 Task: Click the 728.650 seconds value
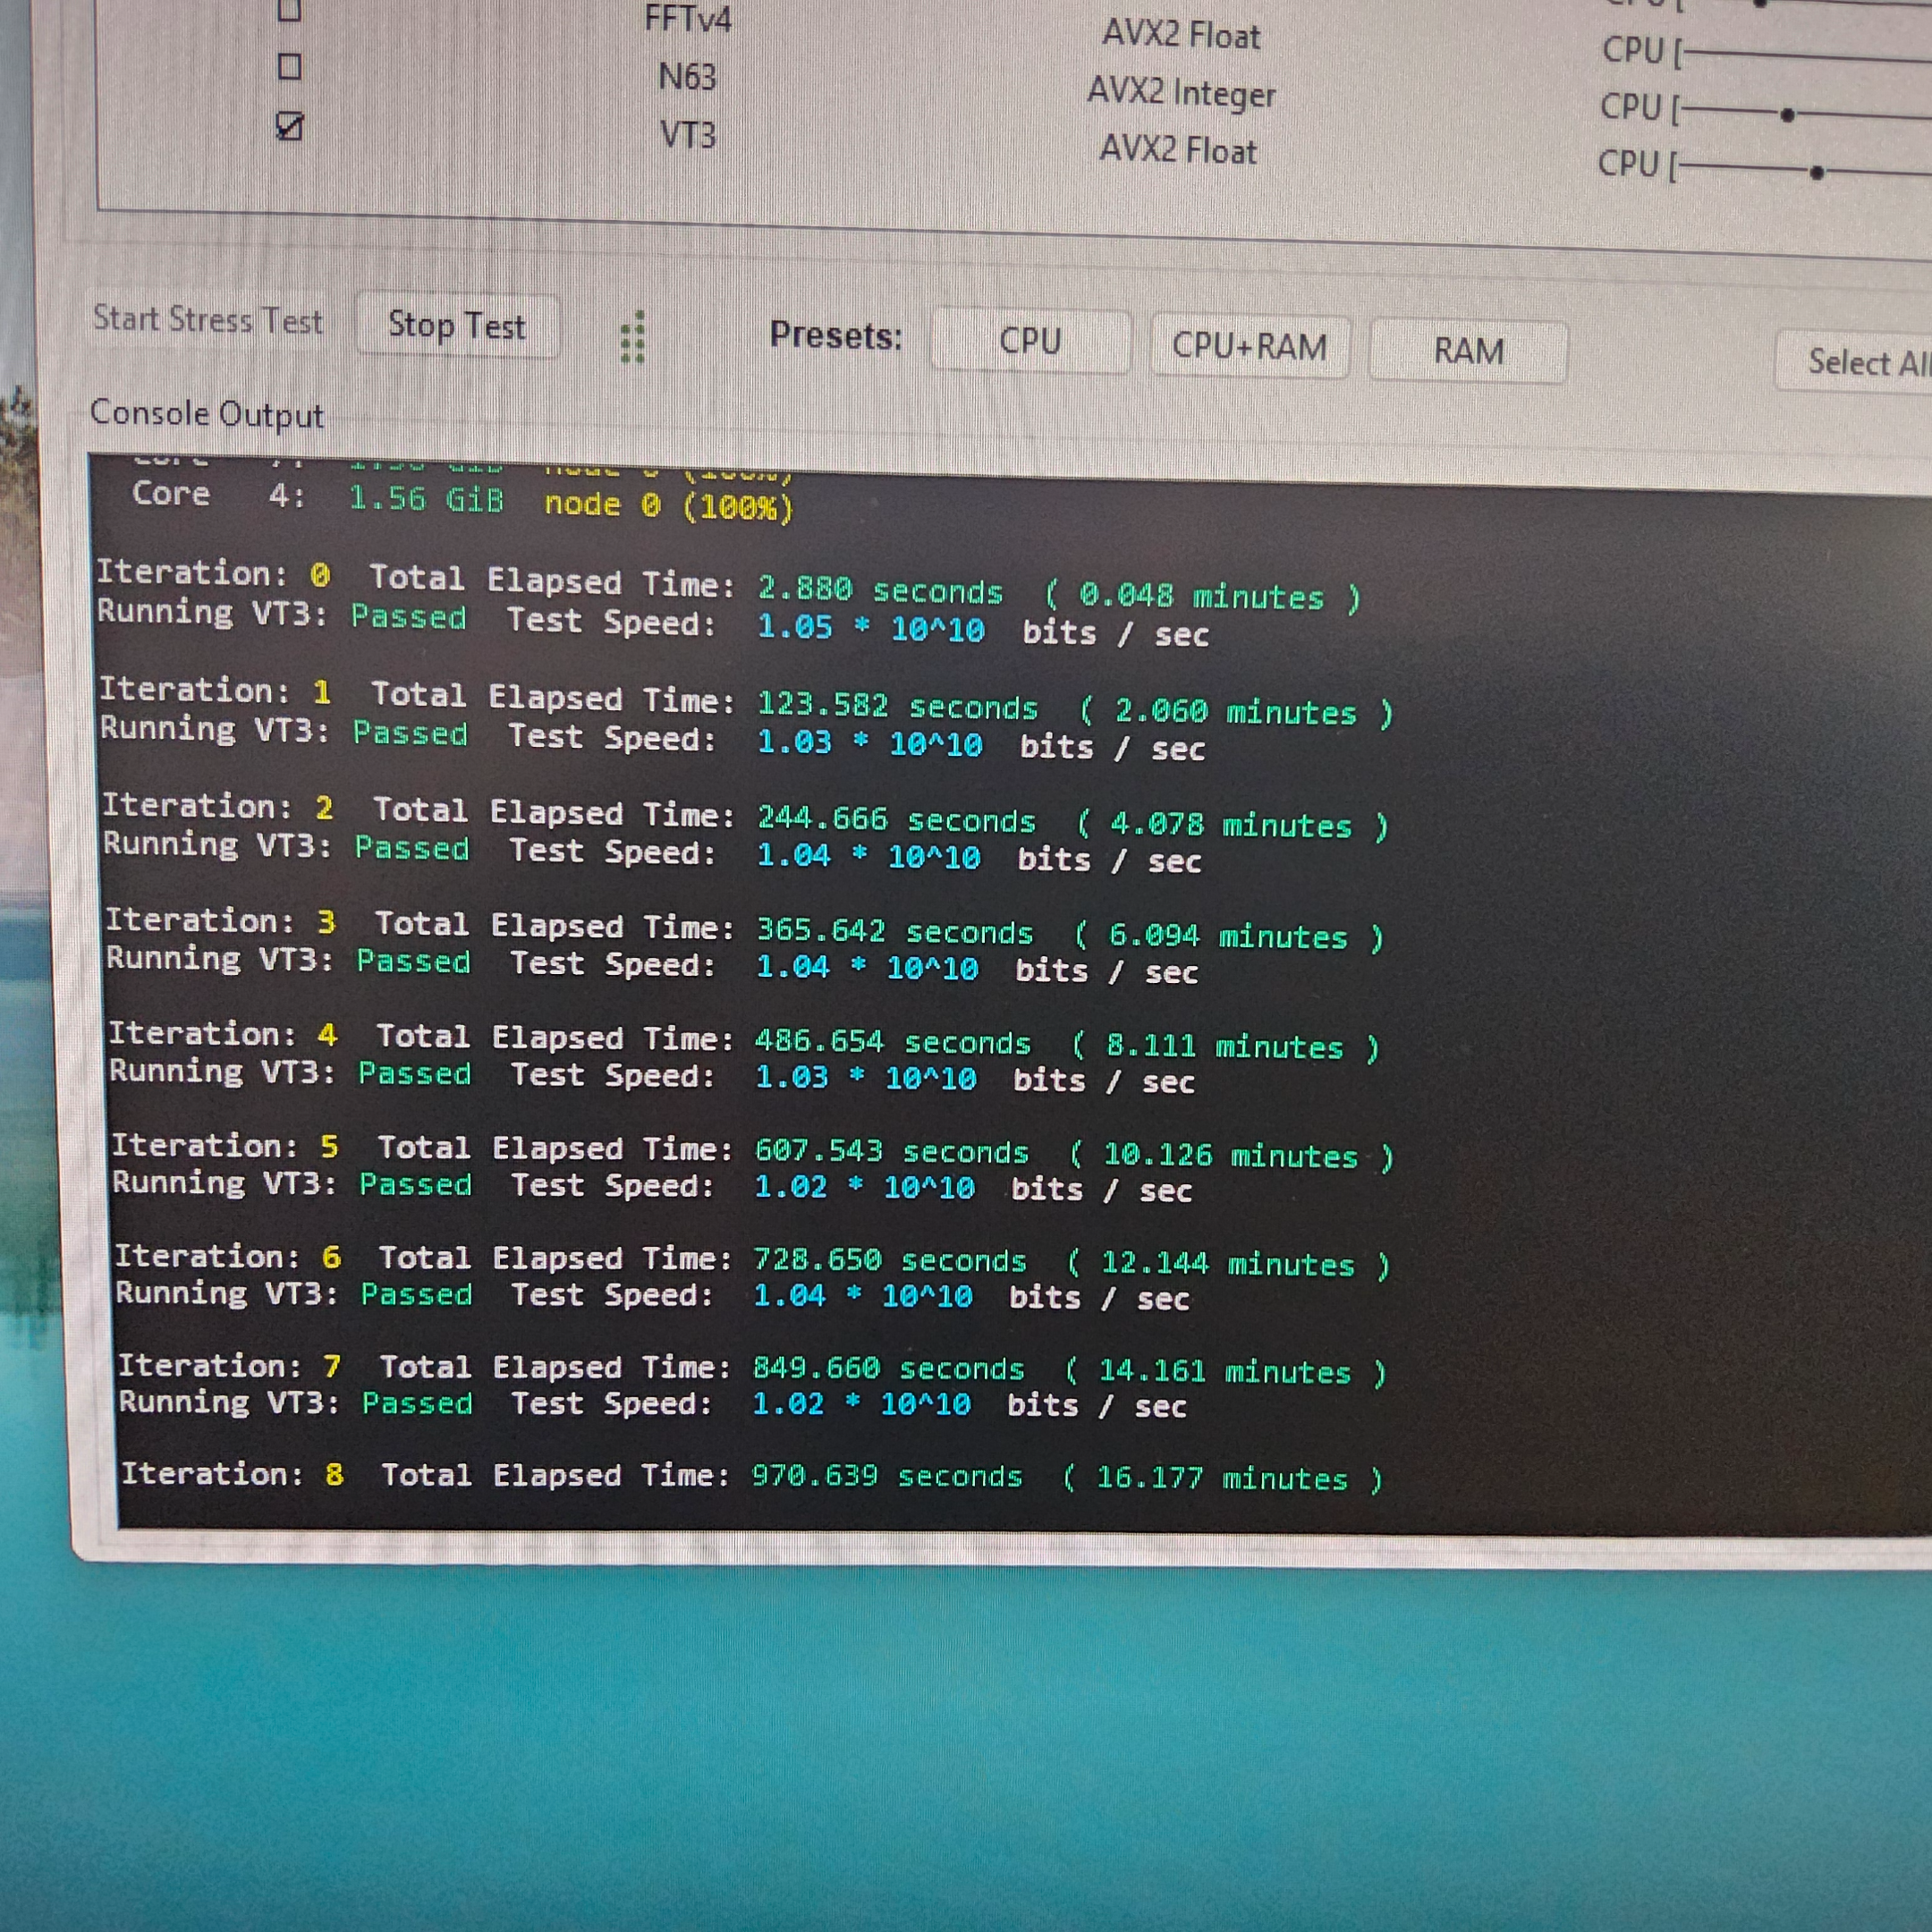coord(889,1260)
